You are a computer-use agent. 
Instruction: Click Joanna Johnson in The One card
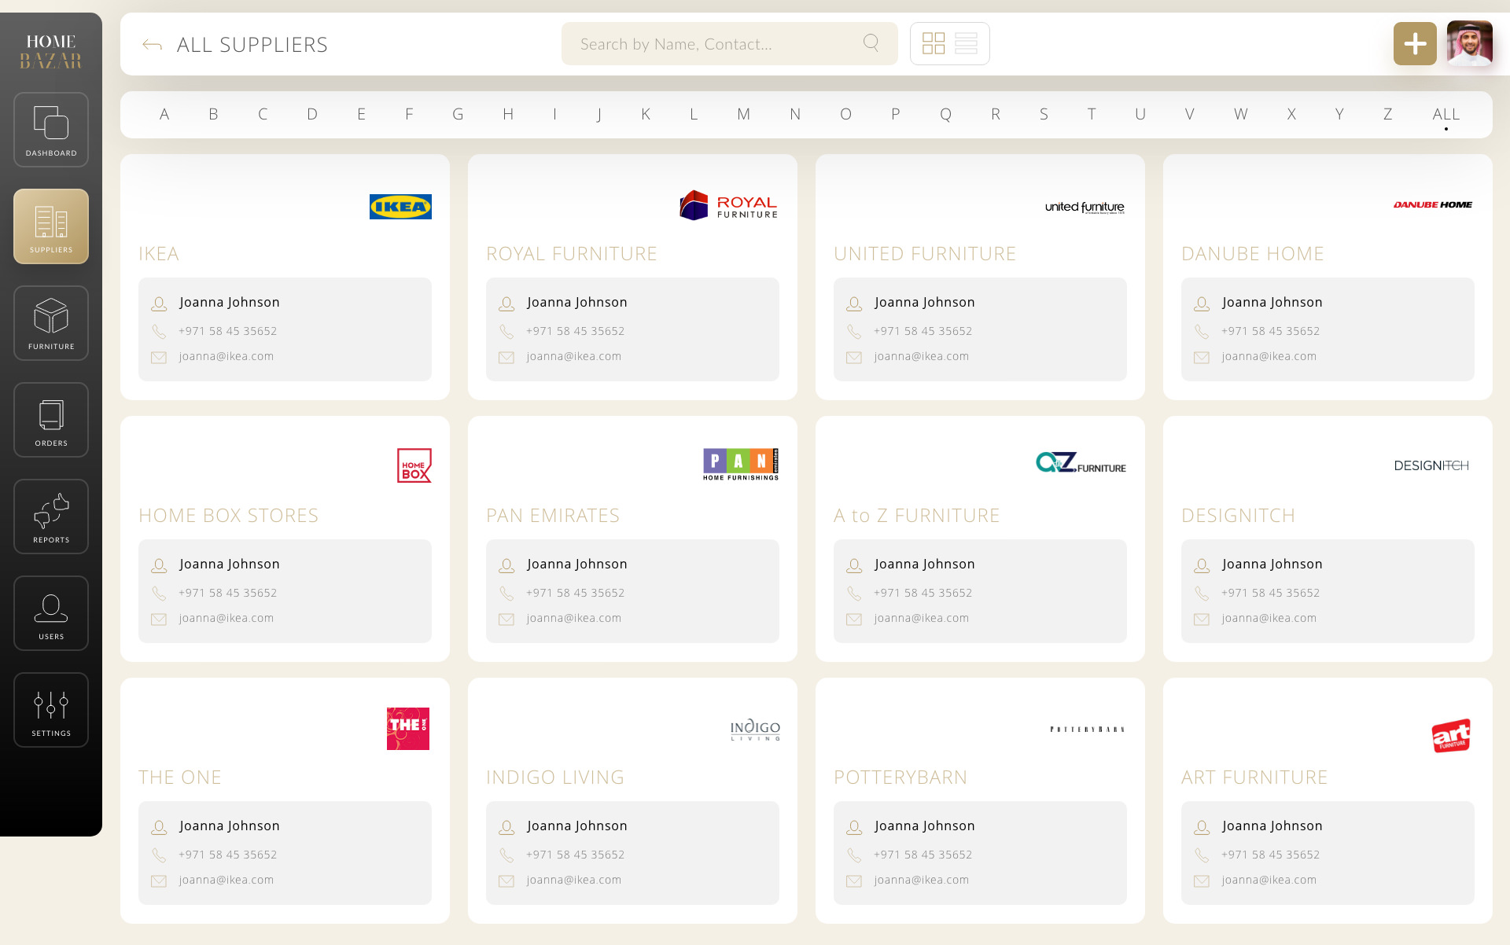pyautogui.click(x=230, y=825)
